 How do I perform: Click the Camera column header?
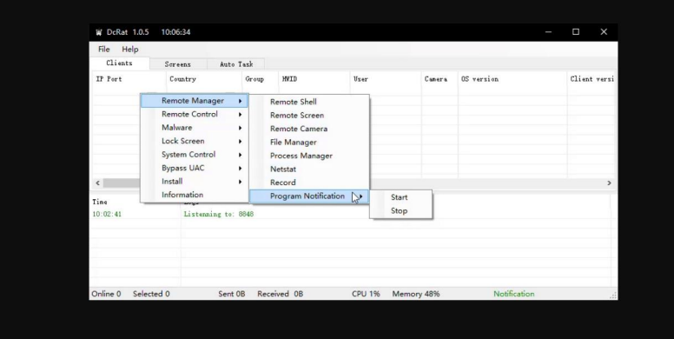(439, 79)
